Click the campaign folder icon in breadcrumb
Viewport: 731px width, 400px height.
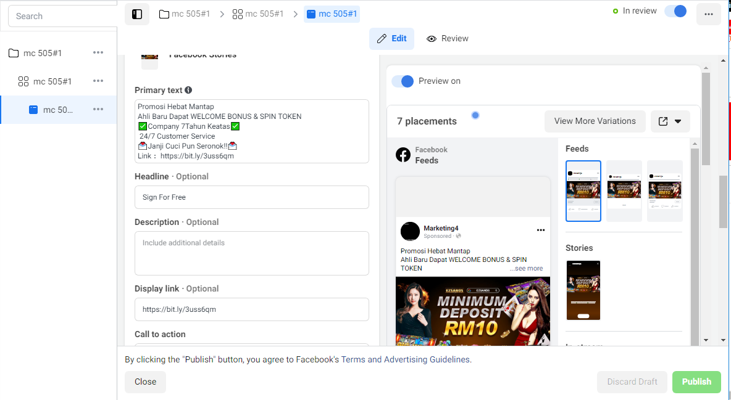[164, 14]
